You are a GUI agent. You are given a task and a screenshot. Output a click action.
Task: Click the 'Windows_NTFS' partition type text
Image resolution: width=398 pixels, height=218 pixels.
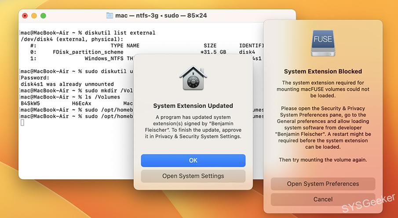tap(104, 58)
